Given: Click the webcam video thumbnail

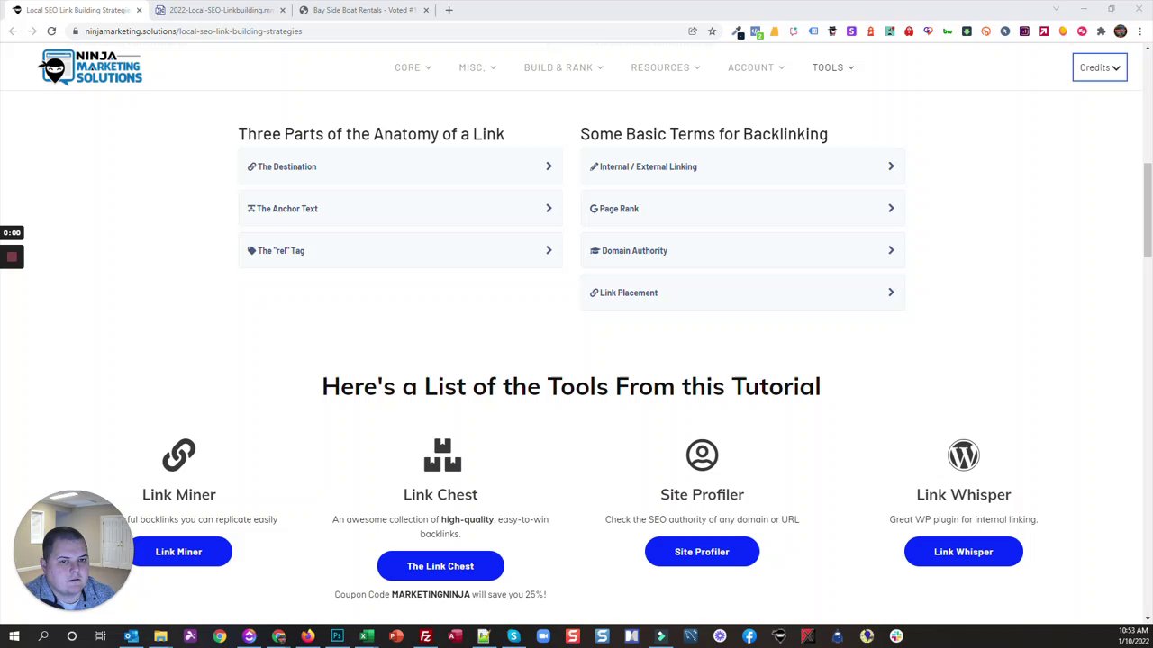Looking at the screenshot, I should tap(74, 550).
